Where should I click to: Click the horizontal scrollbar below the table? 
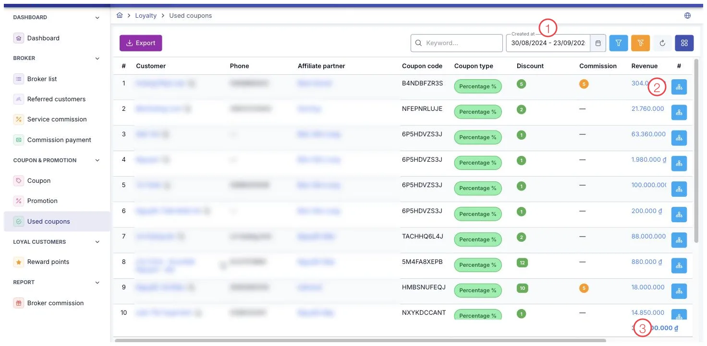tap(360, 341)
